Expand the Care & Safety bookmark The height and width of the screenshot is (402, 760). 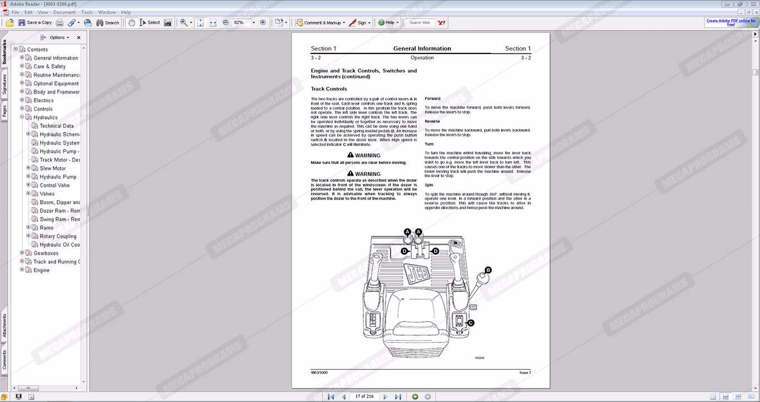22,66
